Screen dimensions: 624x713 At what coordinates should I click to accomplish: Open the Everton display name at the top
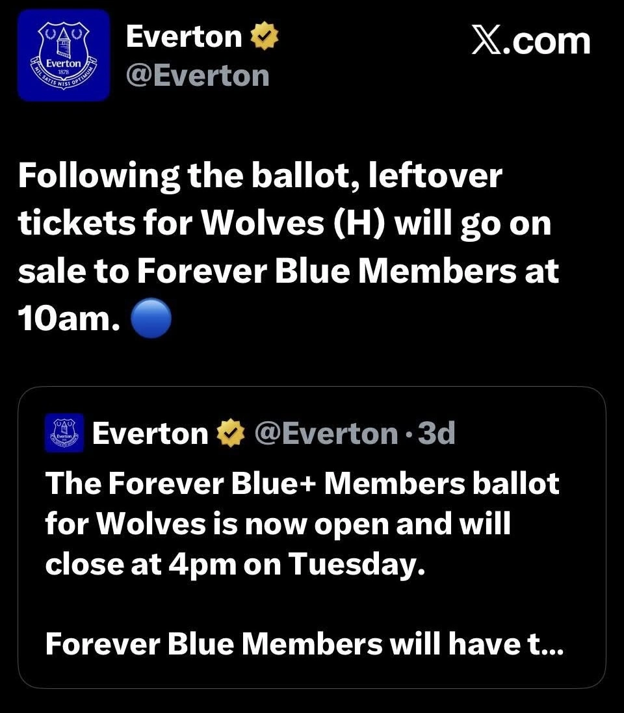tap(184, 36)
